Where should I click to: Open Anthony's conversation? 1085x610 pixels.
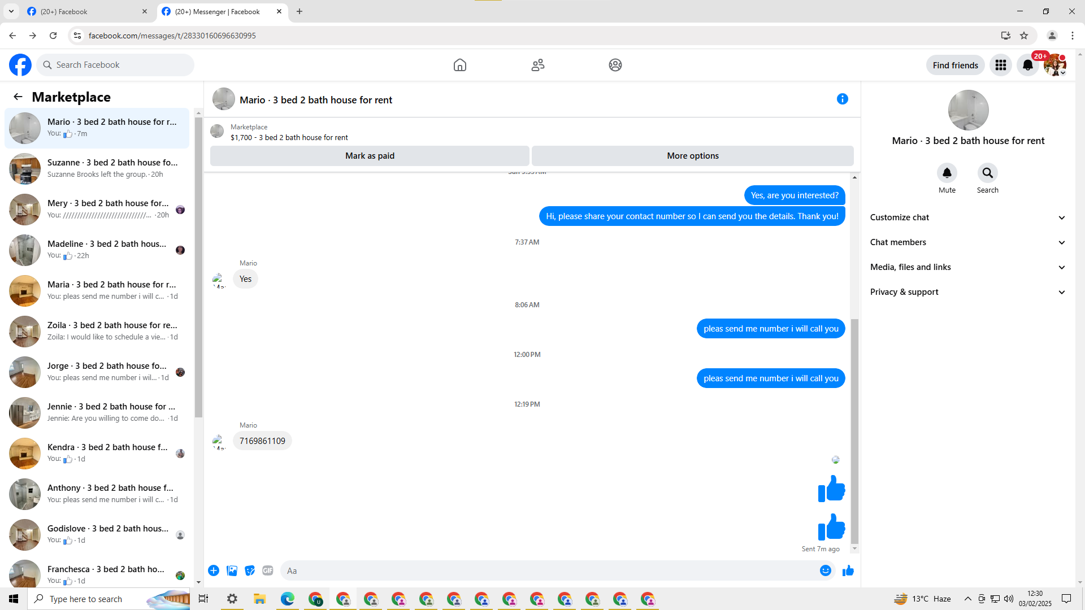click(97, 494)
